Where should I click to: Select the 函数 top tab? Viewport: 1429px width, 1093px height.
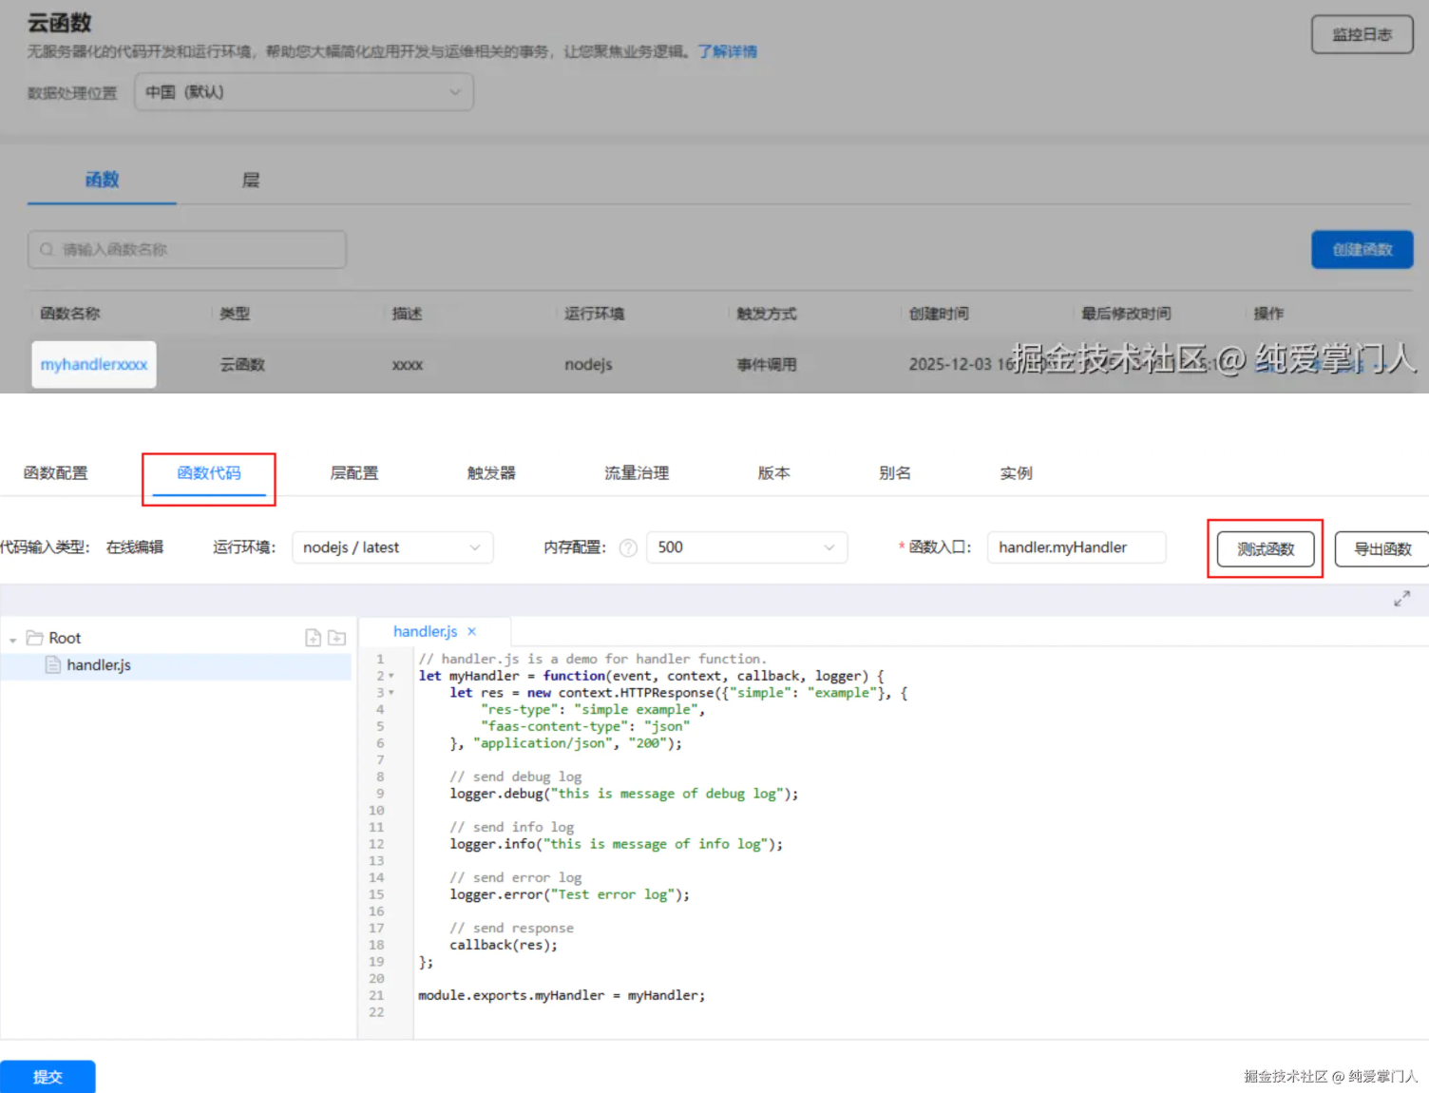point(102,180)
